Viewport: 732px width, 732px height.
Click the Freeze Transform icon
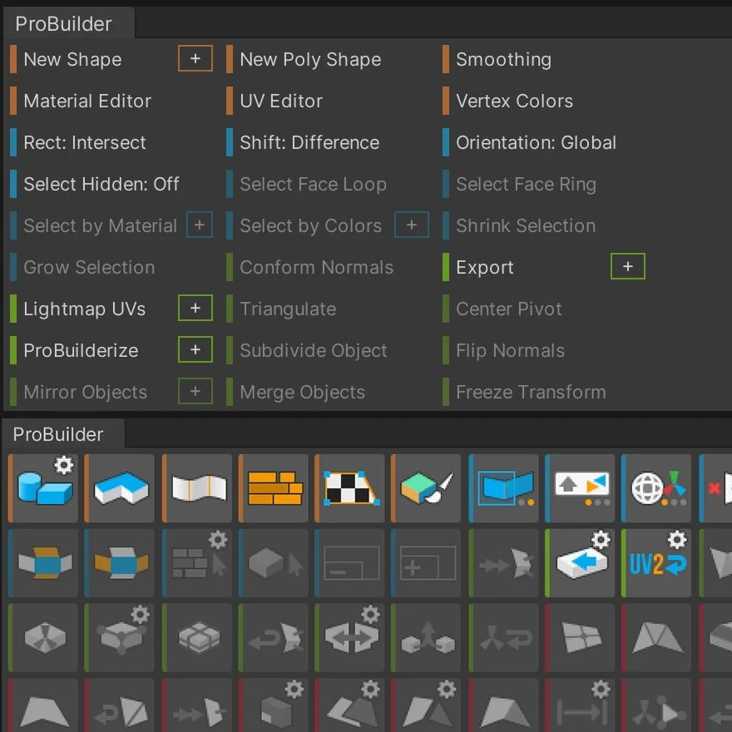[504, 637]
